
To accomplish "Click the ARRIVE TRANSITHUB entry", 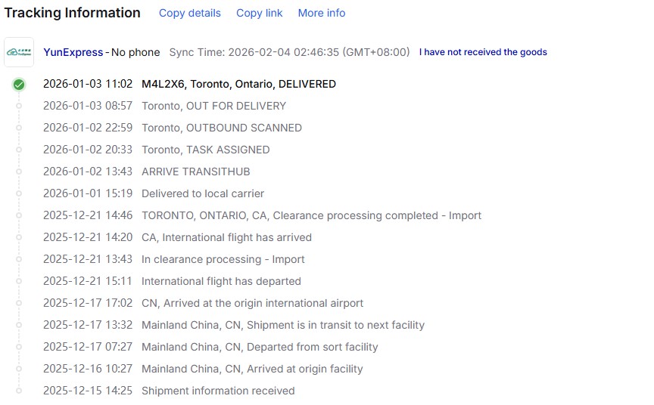I will click(x=195, y=172).
